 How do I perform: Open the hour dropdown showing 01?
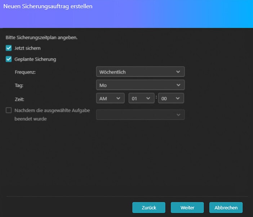[142, 98]
